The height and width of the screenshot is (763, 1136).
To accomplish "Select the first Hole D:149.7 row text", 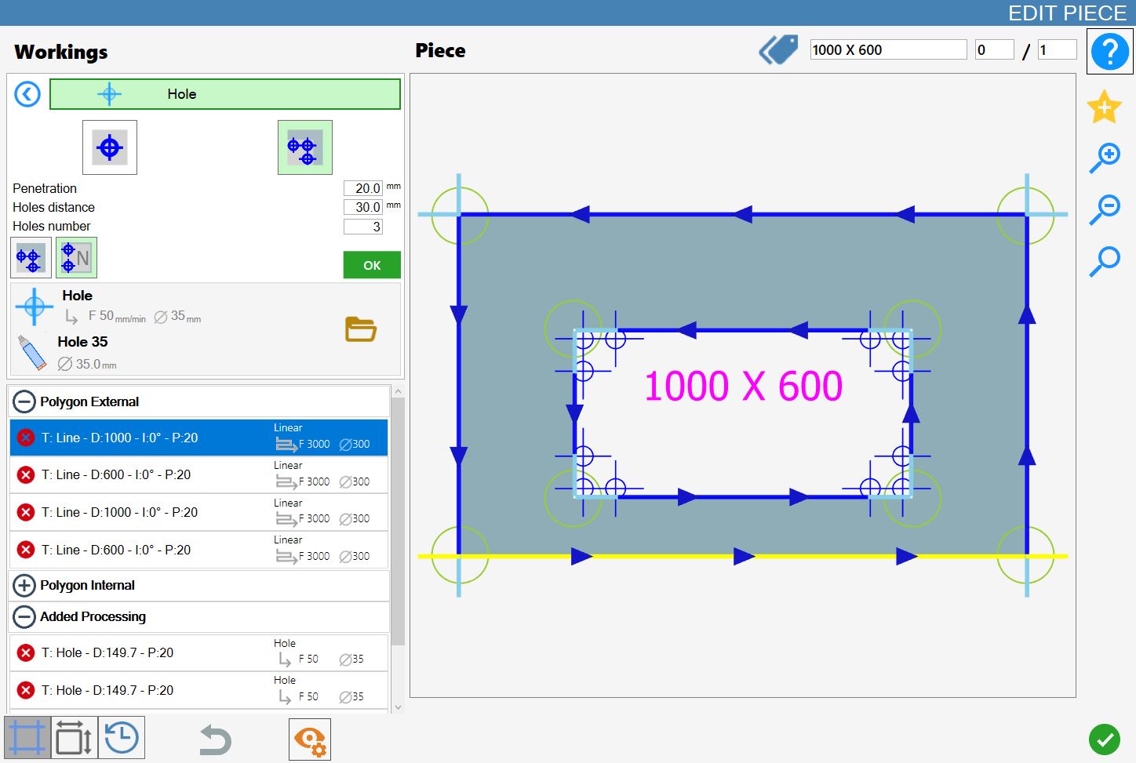I will point(107,652).
